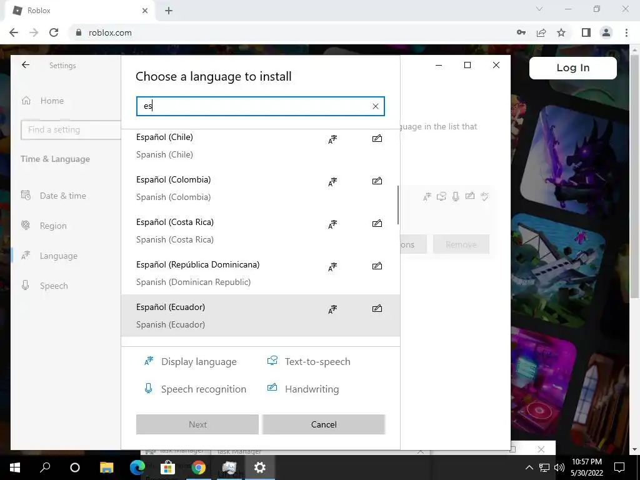Switch to Task Manager from taskbar

pyautogui.click(x=229, y=467)
